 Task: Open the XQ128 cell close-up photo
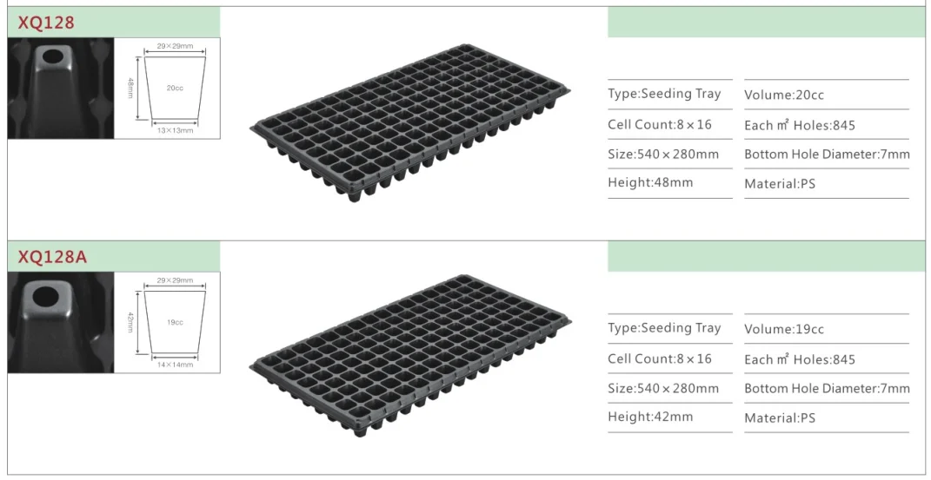[61, 89]
